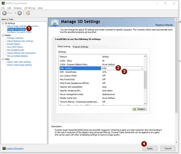Select Power management mode row
Screen dimensions: 181x154
[x=101, y=94]
